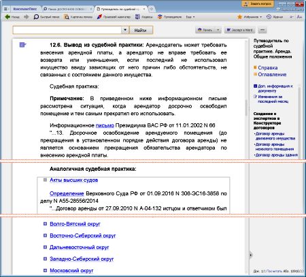Open the Избранное dropdown arrow
The width and height of the screenshot is (306, 277).
pyautogui.click(x=260, y=17)
